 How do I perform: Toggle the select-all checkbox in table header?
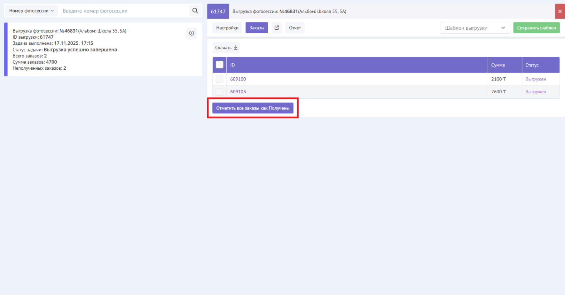(x=220, y=65)
